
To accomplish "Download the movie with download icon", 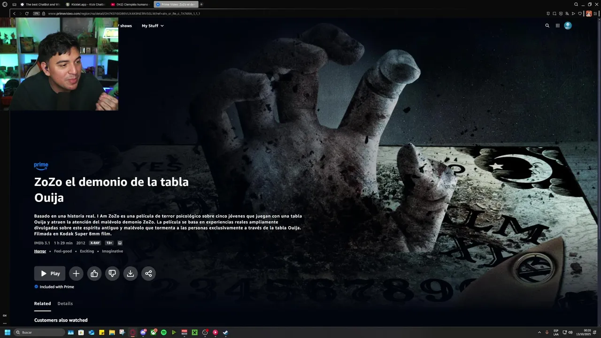I will [130, 273].
